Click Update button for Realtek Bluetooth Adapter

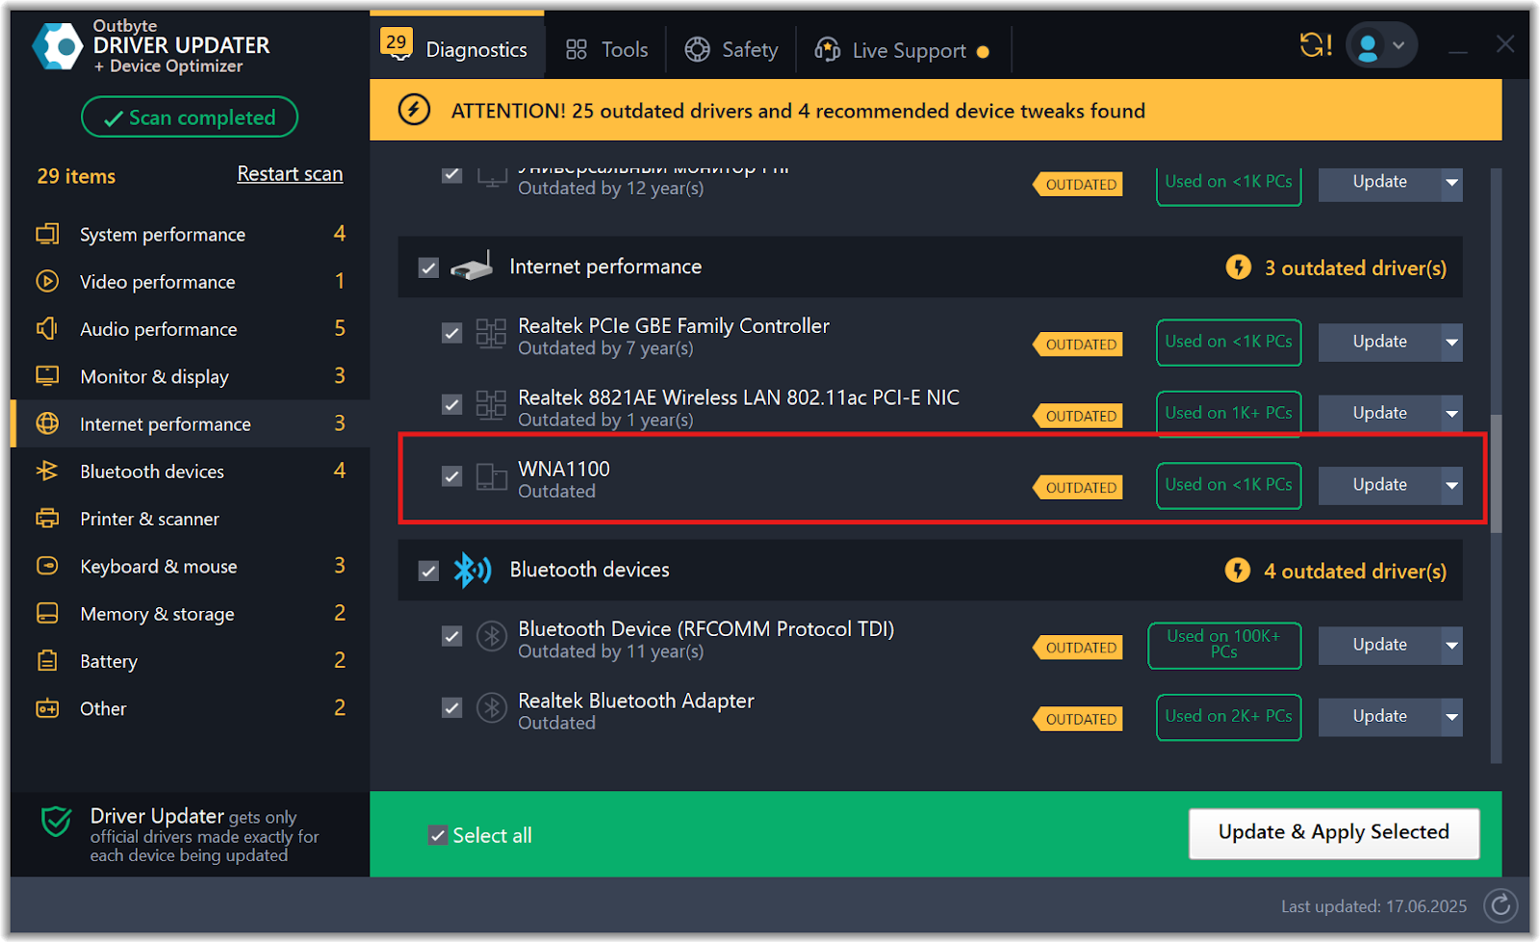tap(1379, 716)
